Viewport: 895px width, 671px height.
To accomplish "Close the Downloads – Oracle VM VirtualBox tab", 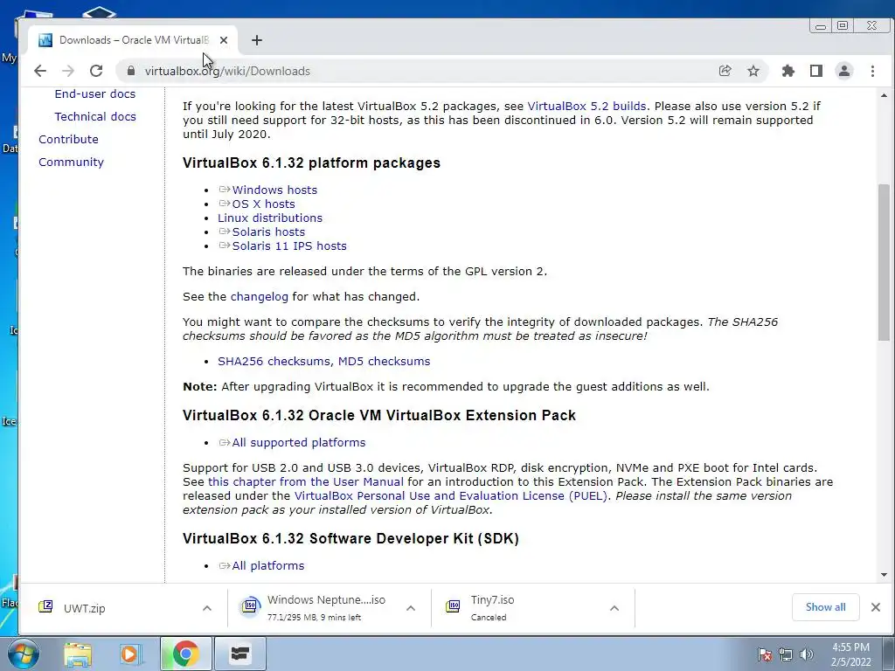I will (224, 40).
